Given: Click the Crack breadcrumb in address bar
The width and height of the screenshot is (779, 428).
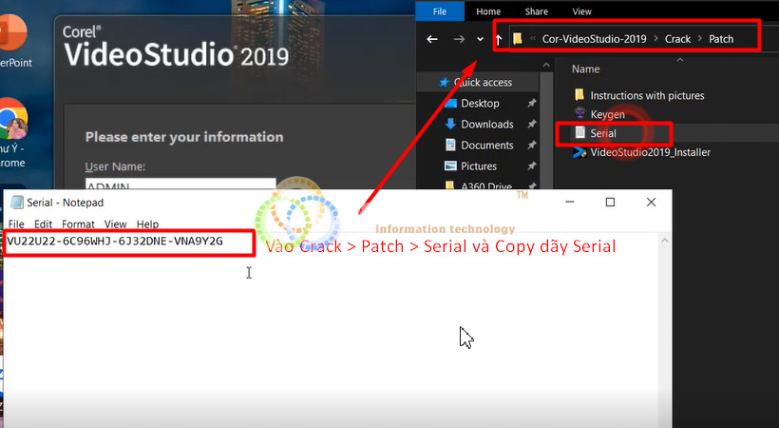Looking at the screenshot, I should pos(677,39).
